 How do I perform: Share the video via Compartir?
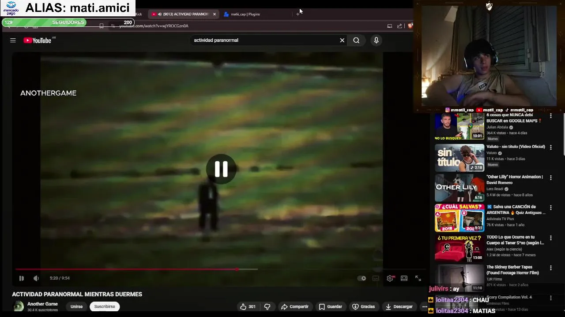click(295, 306)
